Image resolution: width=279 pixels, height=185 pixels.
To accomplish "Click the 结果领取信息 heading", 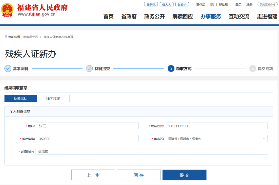I will point(16,88).
